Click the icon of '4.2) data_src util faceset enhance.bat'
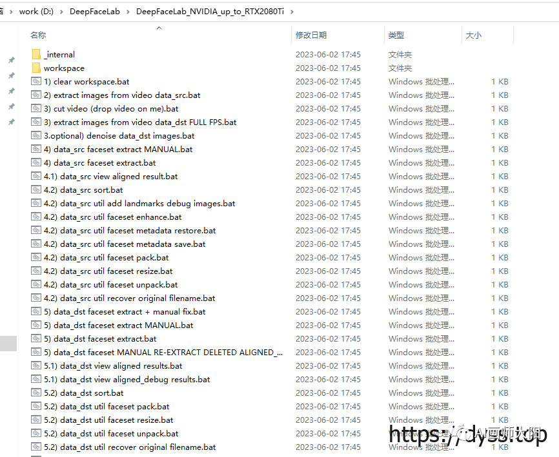Screen dimensions: 559x457 click(36, 217)
